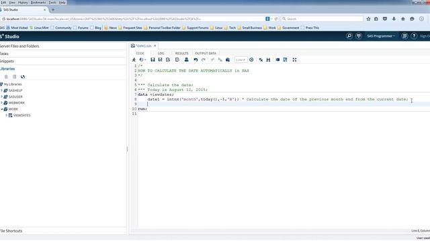The width and height of the screenshot is (430, 241).
Task: Expand the WEBWORK library arrow
Action: [1, 102]
